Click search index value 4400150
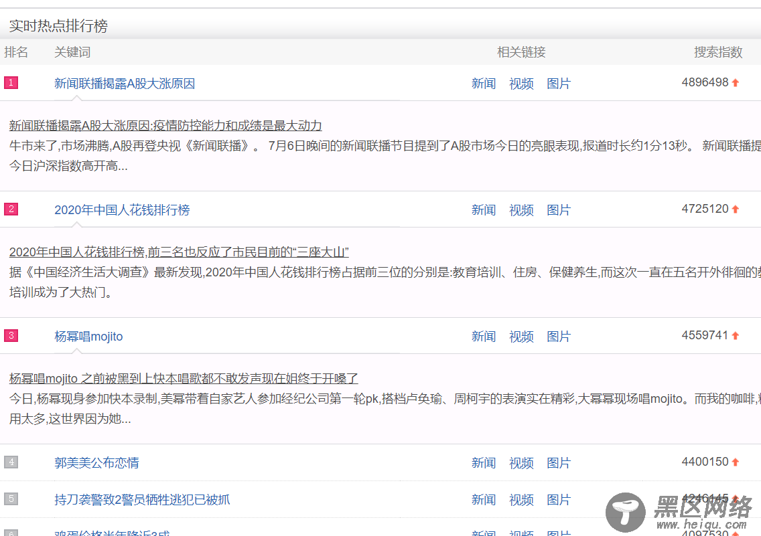Image resolution: width=761 pixels, height=536 pixels. tap(705, 462)
